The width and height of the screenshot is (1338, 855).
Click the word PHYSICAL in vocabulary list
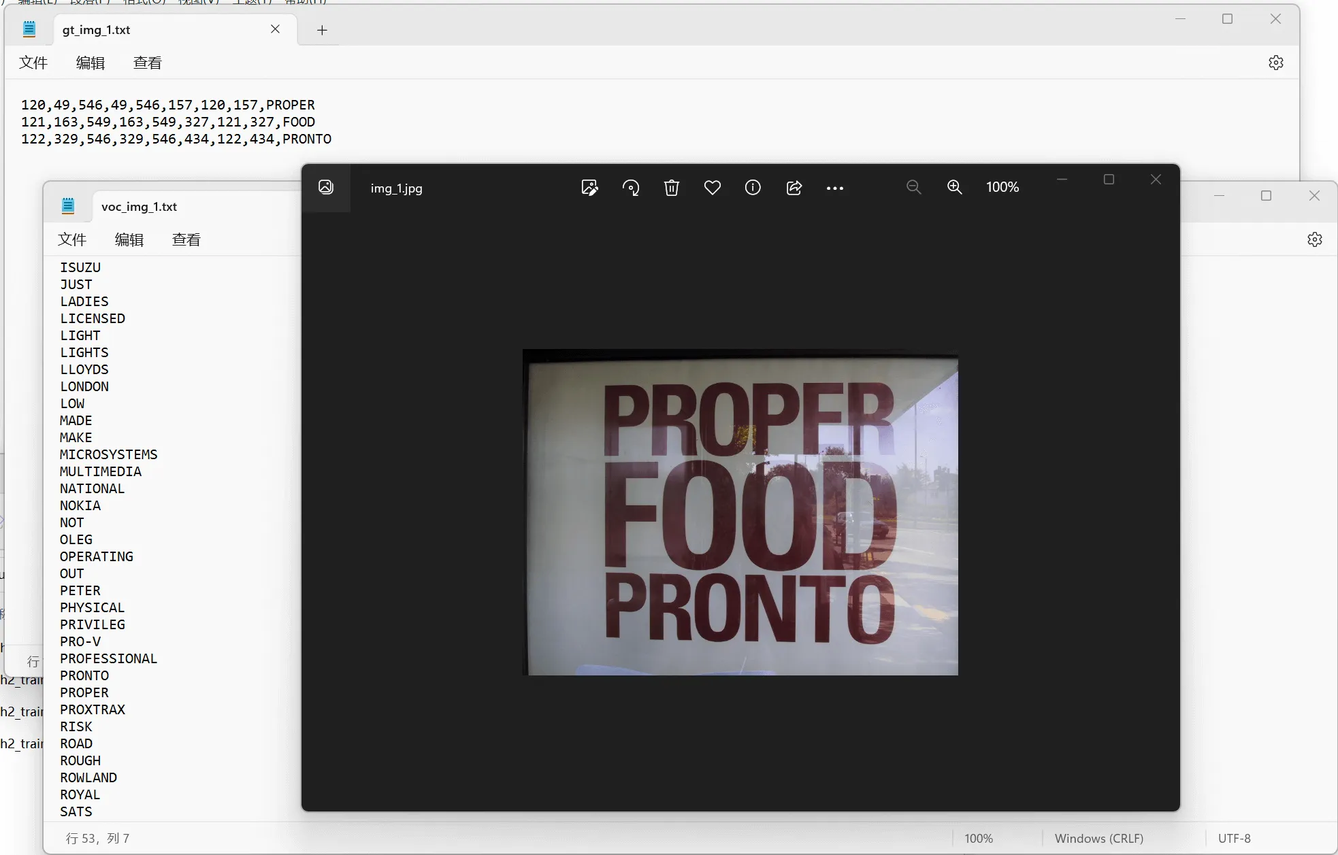93,607
